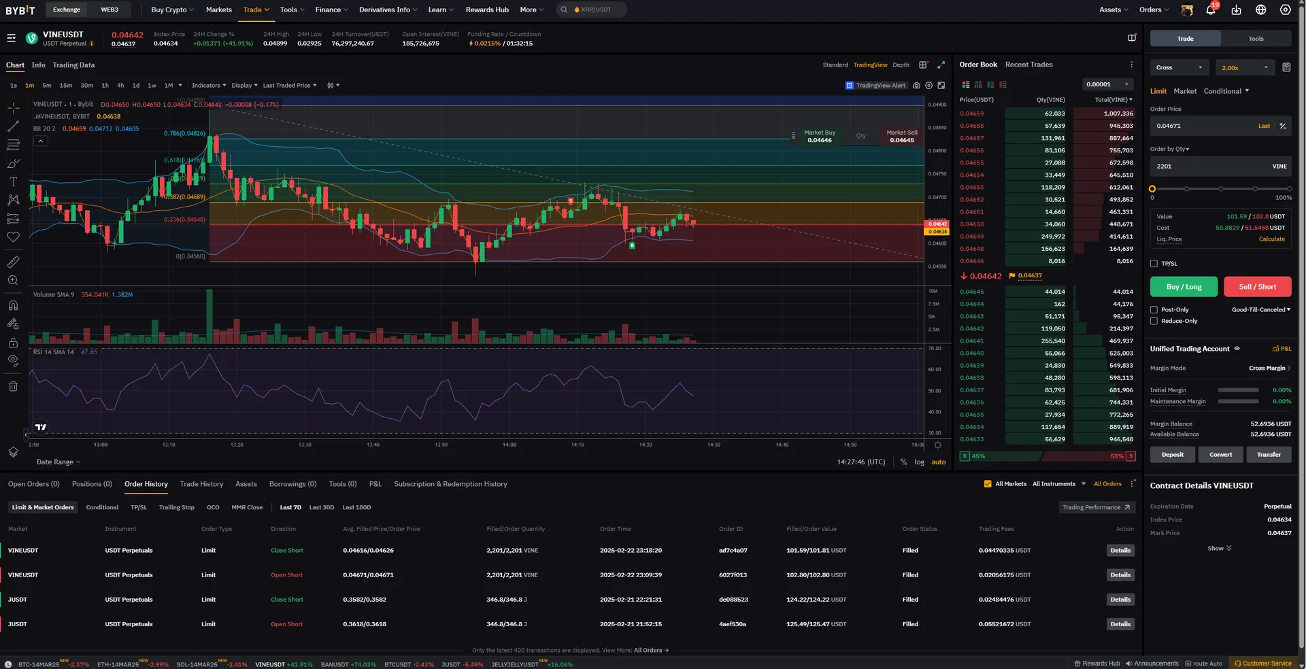Tick the Post-Only checkbox
The height and width of the screenshot is (669, 1306).
[x=1154, y=310]
